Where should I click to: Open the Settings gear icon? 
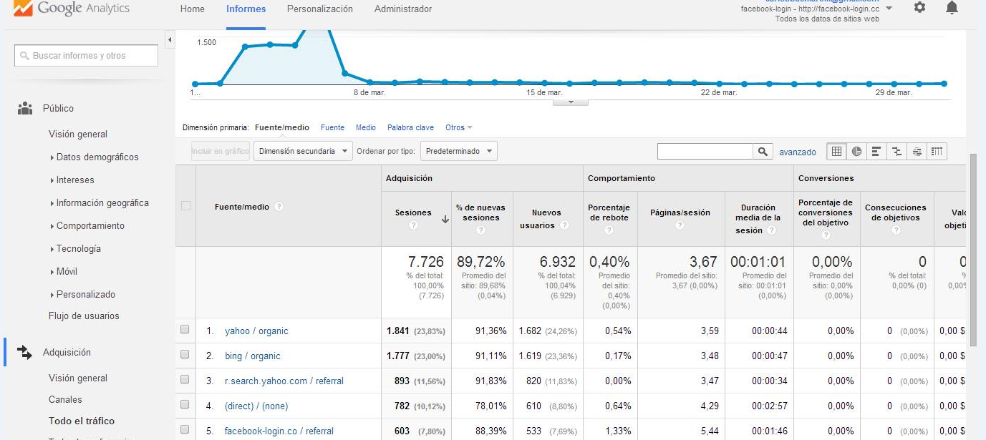pyautogui.click(x=919, y=7)
